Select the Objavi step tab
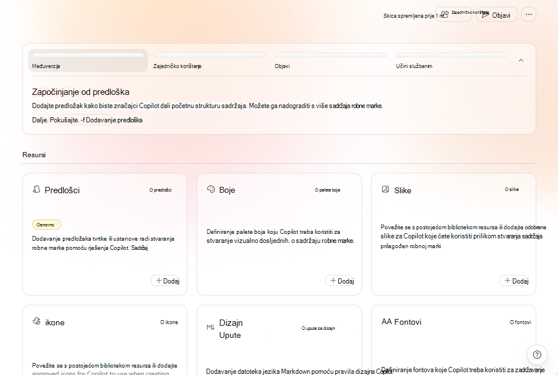This screenshot has width=558, height=375. click(x=331, y=61)
